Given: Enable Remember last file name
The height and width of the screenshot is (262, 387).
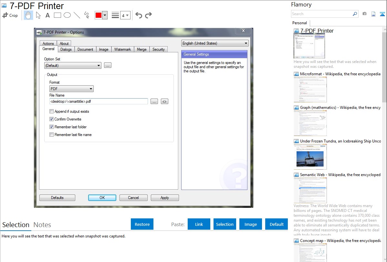Looking at the screenshot, I should pos(51,135).
